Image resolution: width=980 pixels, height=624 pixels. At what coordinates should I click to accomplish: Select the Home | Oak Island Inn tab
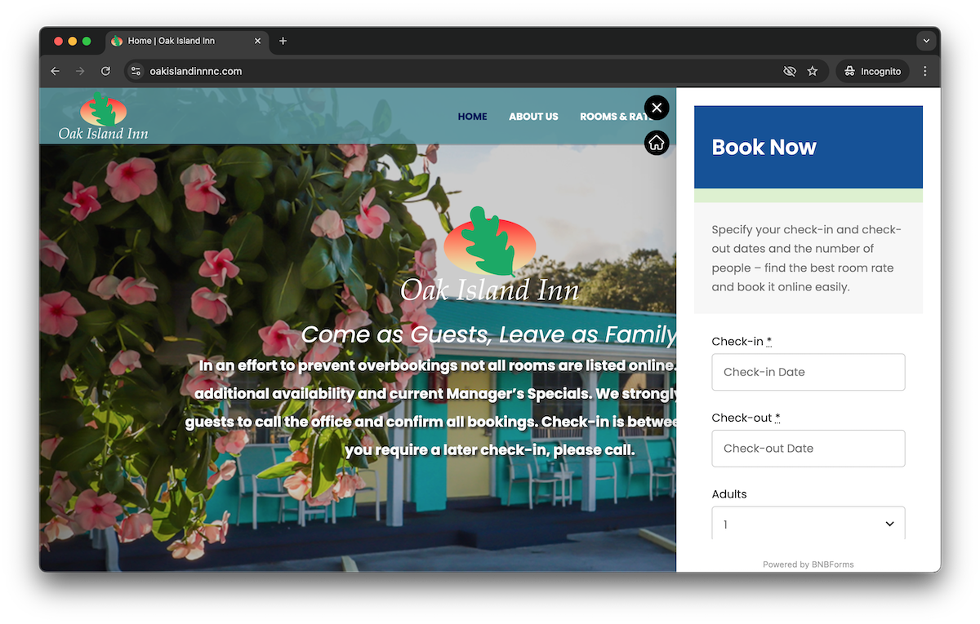[x=180, y=41]
